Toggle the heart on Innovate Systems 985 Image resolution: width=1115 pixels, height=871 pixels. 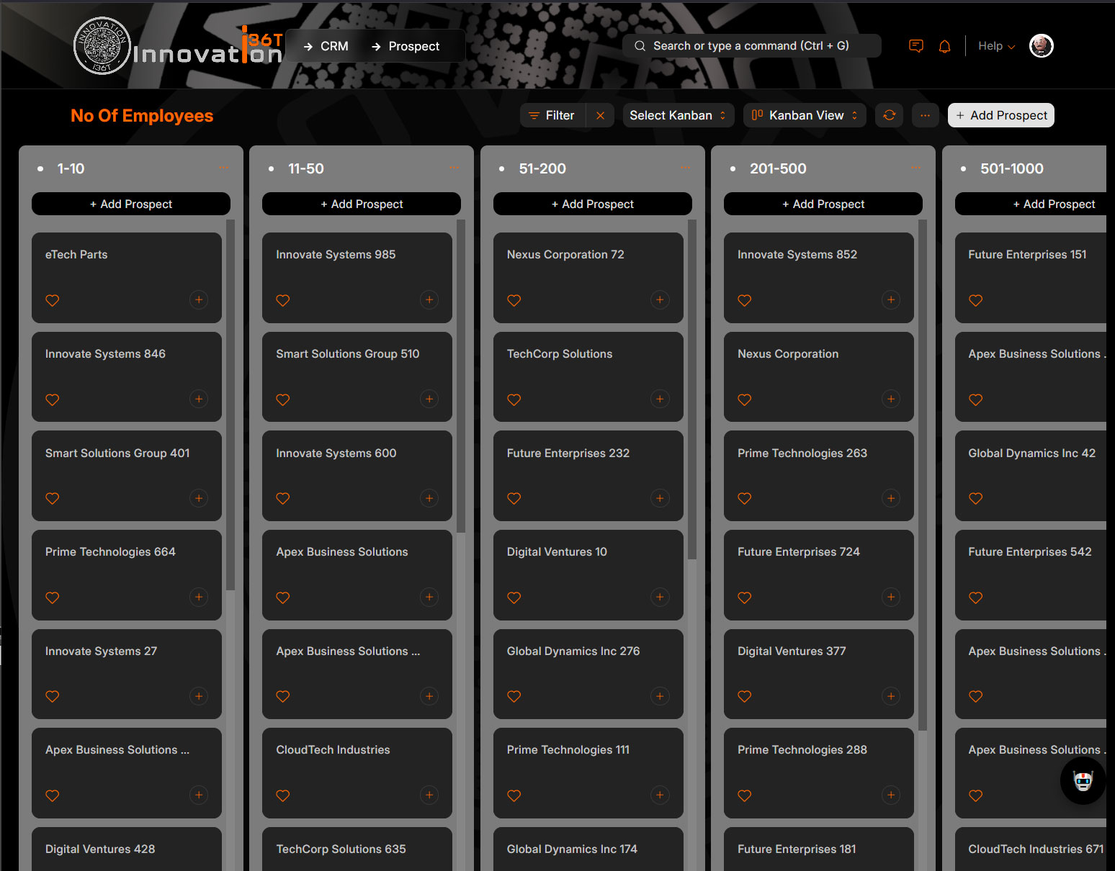(x=283, y=300)
